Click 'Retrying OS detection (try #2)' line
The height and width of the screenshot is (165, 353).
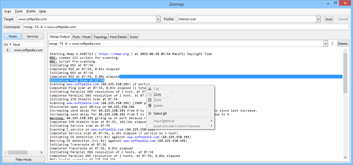(x=118, y=141)
